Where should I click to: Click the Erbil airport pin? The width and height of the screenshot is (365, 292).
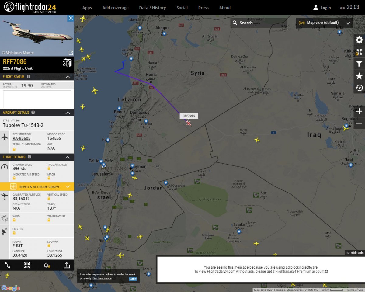[x=339, y=32]
